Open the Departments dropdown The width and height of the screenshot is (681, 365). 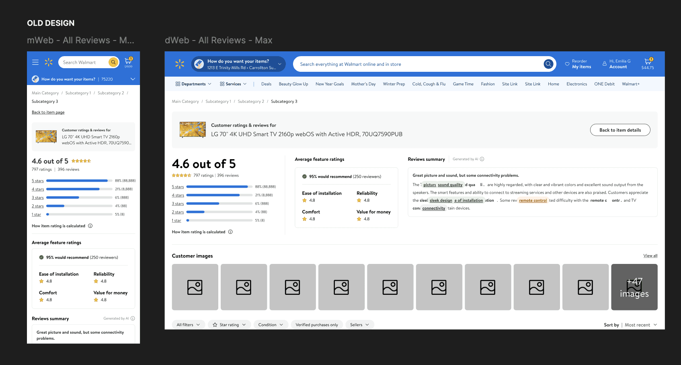193,84
